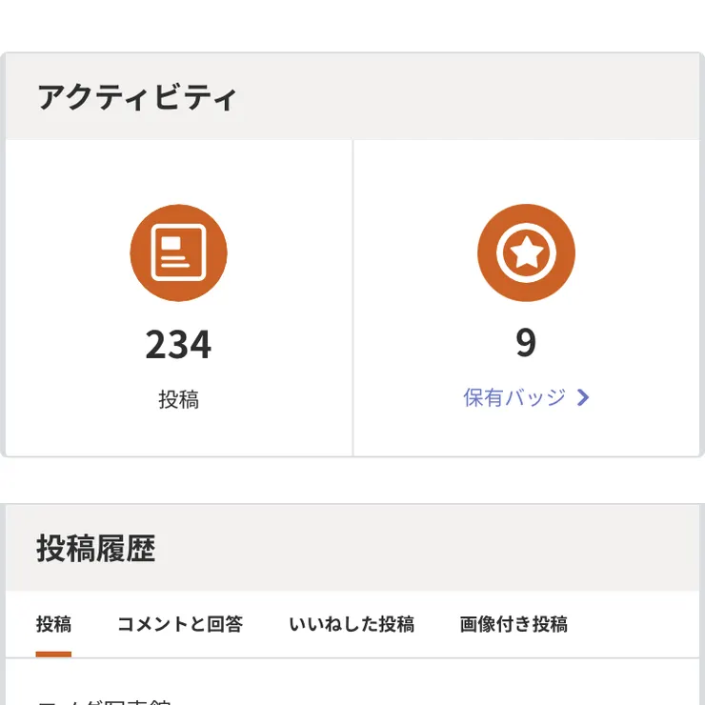Click the 234 posts count

pos(178,345)
